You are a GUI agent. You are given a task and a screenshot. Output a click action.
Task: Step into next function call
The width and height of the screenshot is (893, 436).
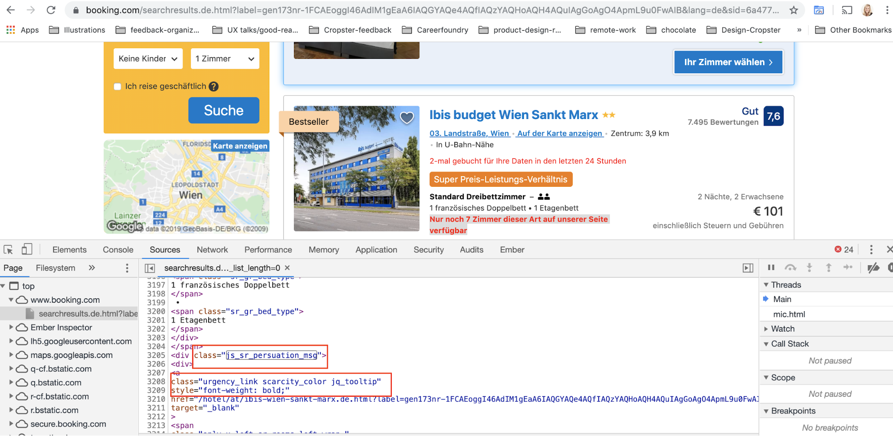(x=809, y=267)
